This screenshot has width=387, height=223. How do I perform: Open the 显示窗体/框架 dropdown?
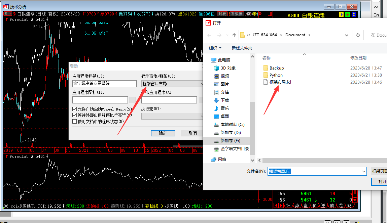(x=172, y=84)
